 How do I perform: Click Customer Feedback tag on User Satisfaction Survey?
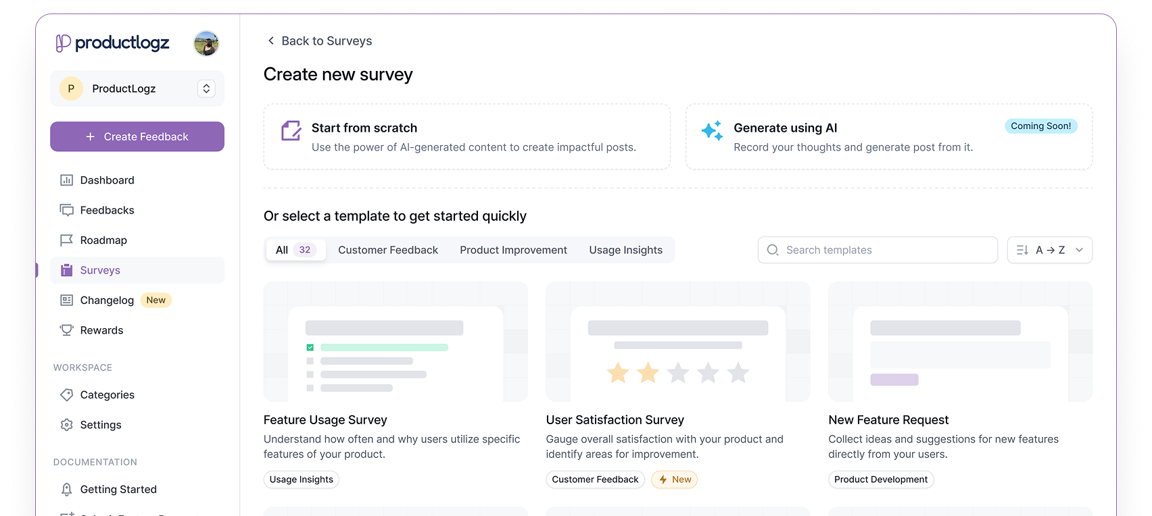point(596,480)
